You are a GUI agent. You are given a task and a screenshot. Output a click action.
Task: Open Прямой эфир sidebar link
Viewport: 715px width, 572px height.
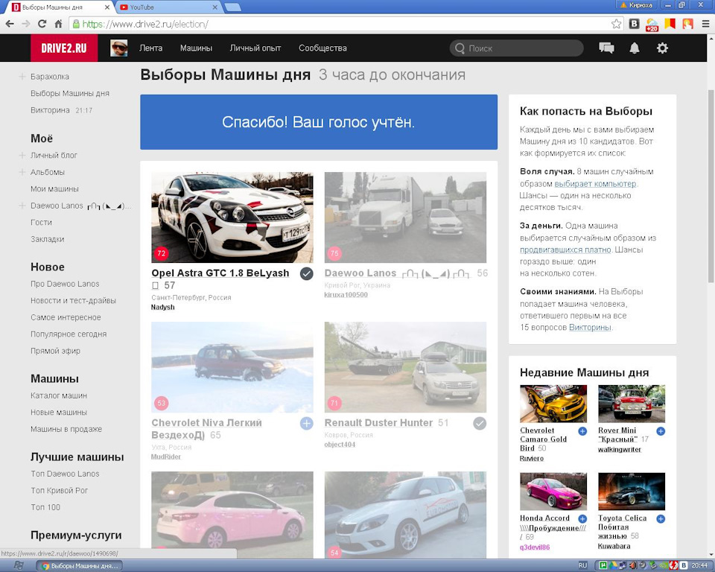(55, 351)
